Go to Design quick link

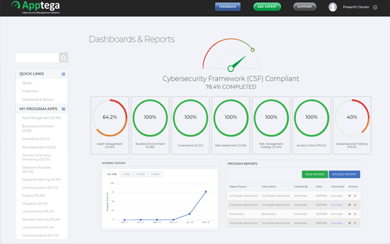pyautogui.click(x=27, y=83)
